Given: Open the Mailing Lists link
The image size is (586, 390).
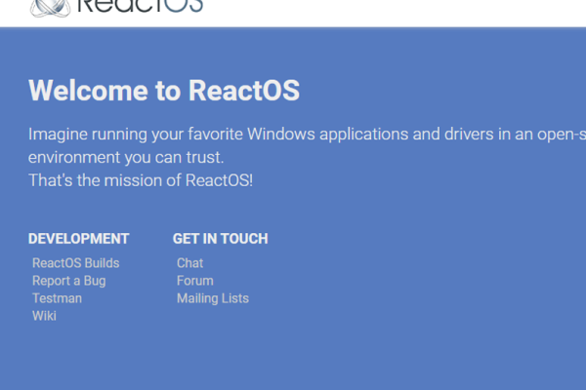Looking at the screenshot, I should pyautogui.click(x=212, y=298).
